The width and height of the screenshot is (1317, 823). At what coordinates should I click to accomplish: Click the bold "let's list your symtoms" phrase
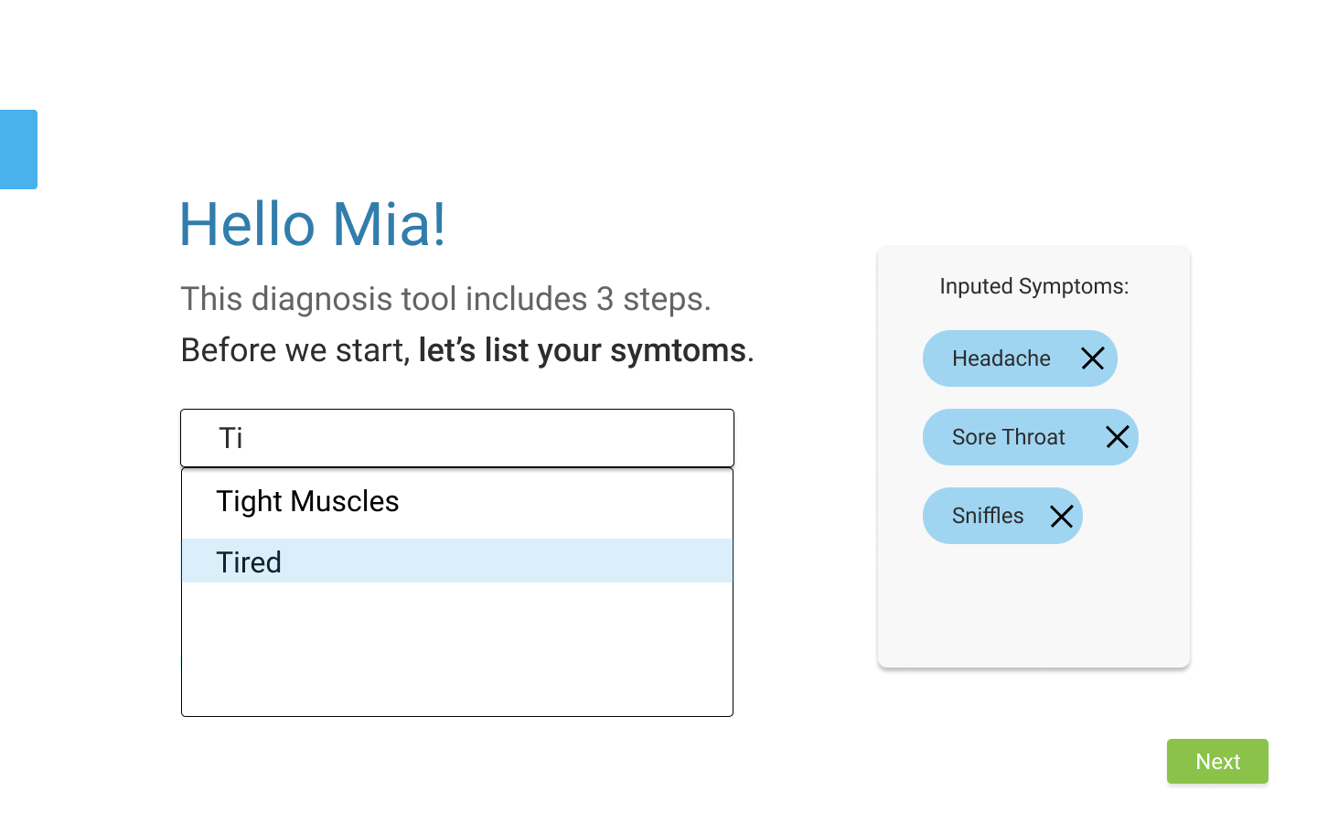(x=583, y=350)
